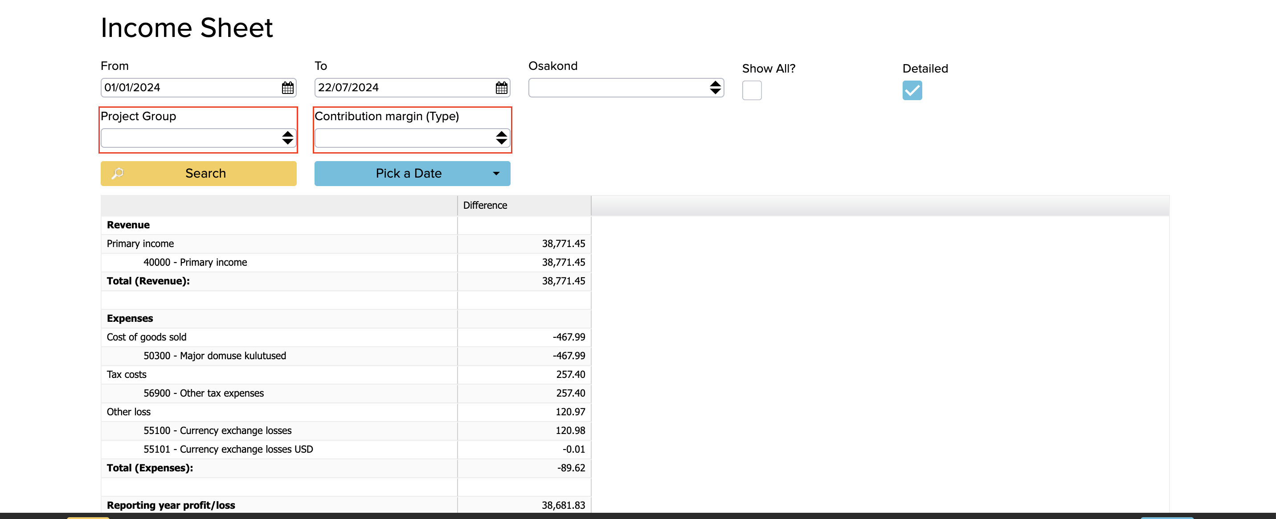Viewport: 1276px width, 519px height.
Task: Open the To date calendar picker icon
Action: coord(501,88)
